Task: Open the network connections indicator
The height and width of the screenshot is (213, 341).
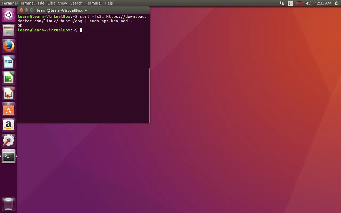Action: [x=282, y=3]
